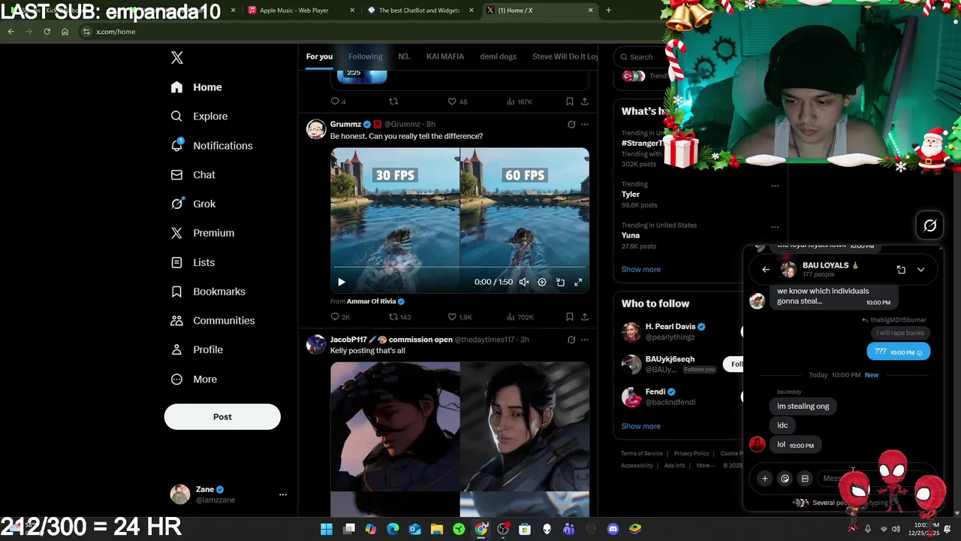Screen dimensions: 961x541
Task: Open a new browser tab
Action: point(608,11)
